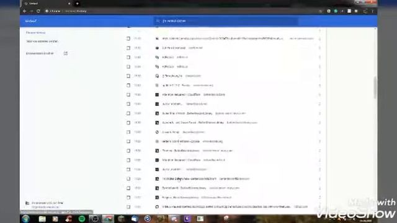Open the Themes - BetterDiscordLibrary entry link

tap(181, 151)
